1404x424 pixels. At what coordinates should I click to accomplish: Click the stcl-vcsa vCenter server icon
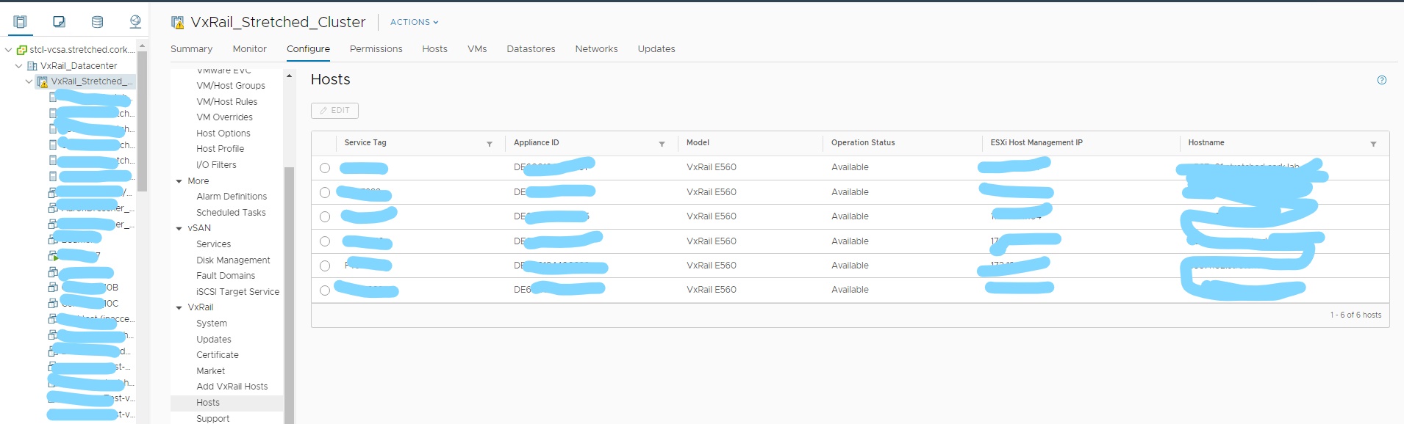(22, 50)
